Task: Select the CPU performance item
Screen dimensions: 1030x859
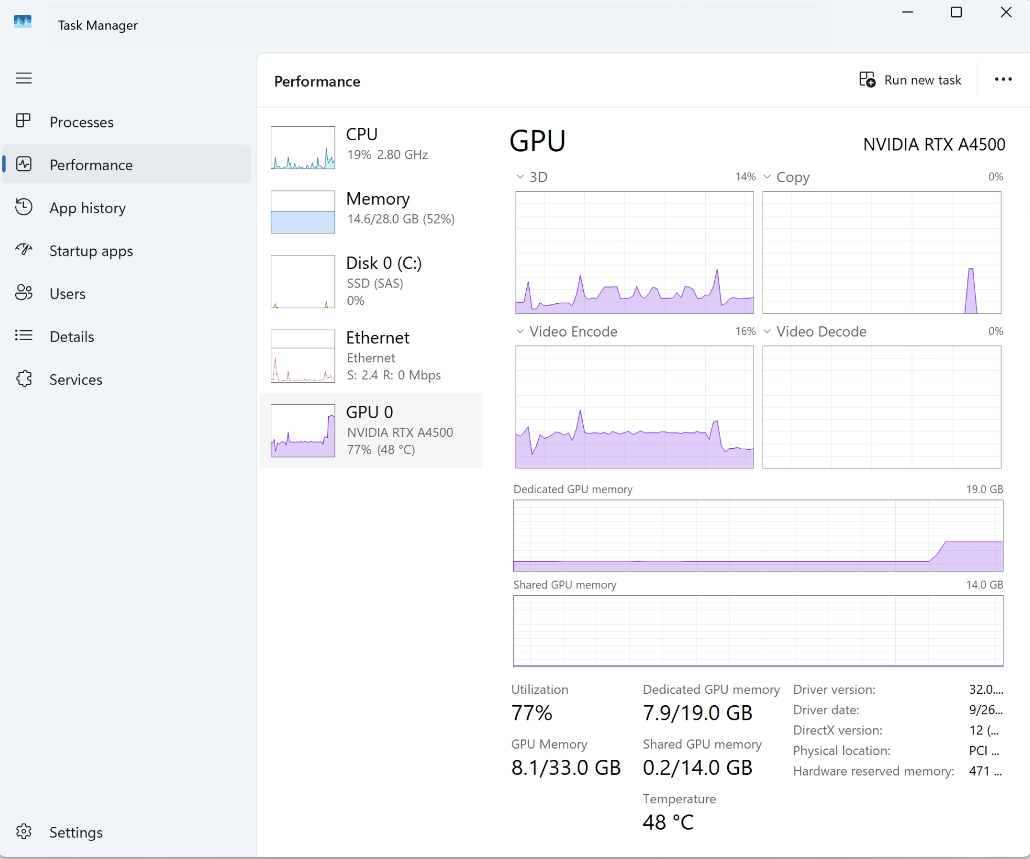Action: click(371, 148)
